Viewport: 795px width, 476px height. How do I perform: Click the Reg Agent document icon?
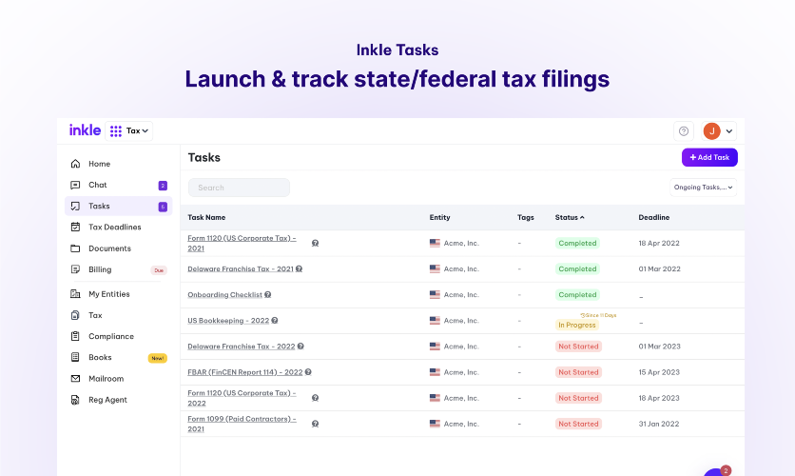pyautogui.click(x=75, y=400)
